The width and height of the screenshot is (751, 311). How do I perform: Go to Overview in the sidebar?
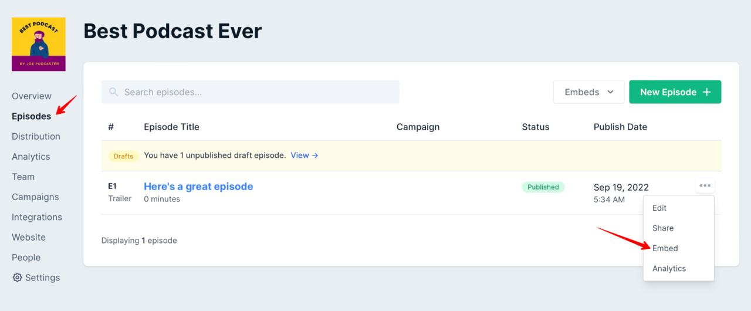click(32, 96)
